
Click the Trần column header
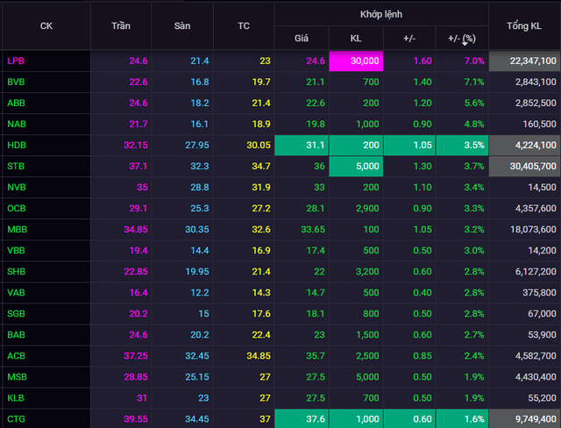(121, 25)
